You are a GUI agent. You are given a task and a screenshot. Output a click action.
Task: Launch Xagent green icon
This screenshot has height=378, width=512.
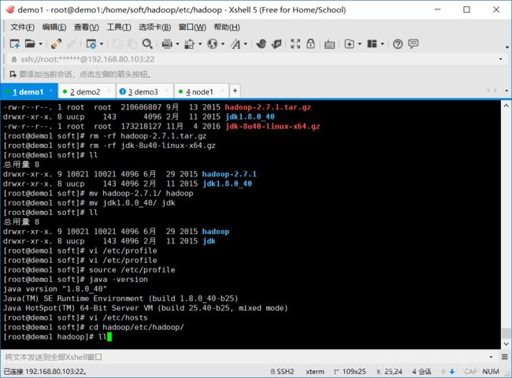pyautogui.click(x=276, y=44)
